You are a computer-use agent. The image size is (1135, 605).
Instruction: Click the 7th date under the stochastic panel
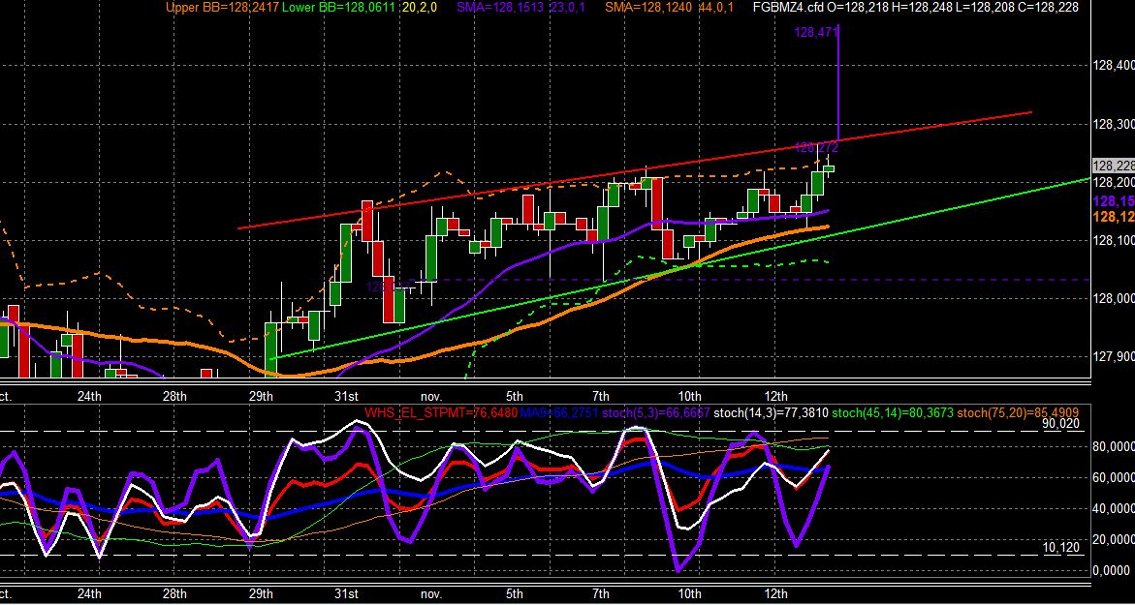(600, 593)
